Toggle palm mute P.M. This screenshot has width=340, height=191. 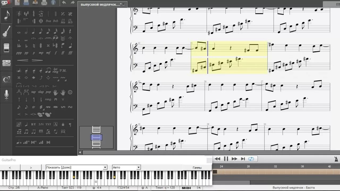[63, 71]
